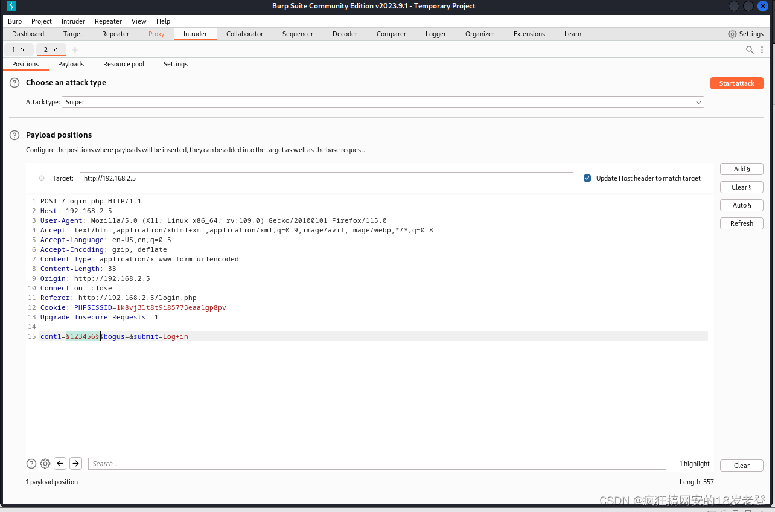775x512 pixels.
Task: Click the target crosshair icon beside Target
Action: [x=42, y=178]
